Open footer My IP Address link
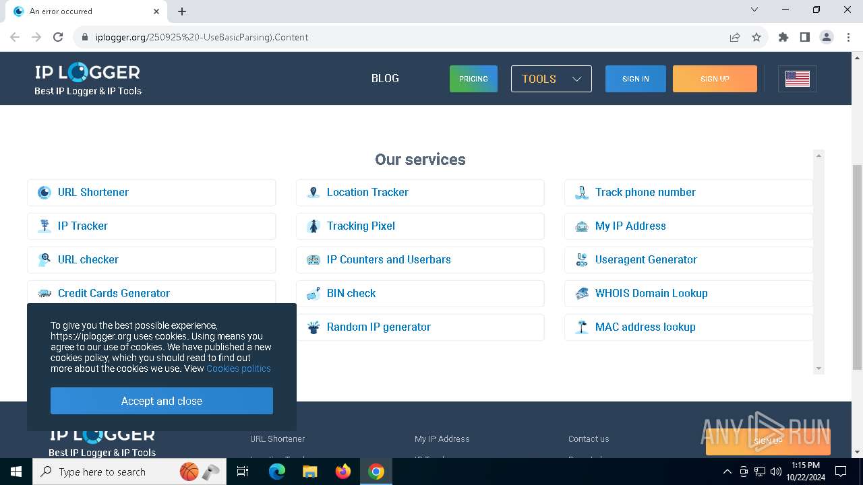The image size is (863, 485). pyautogui.click(x=442, y=439)
